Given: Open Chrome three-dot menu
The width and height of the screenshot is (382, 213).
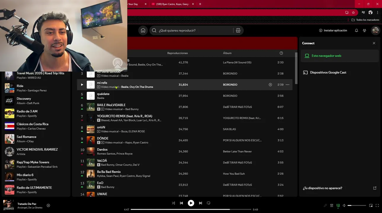Looking at the screenshot, I should 378,12.
